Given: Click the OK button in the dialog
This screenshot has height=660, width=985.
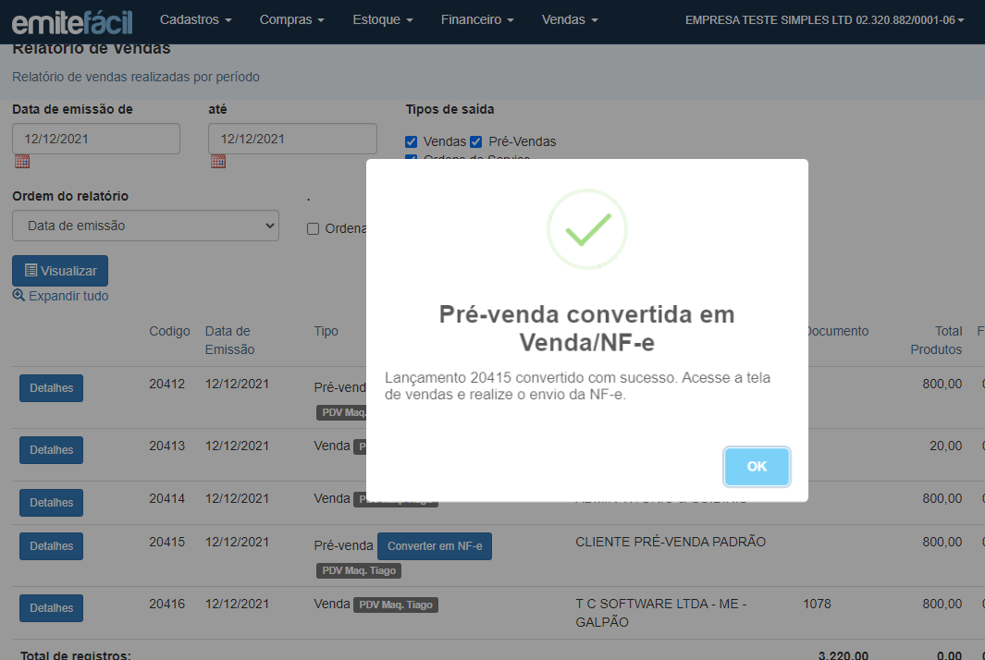Looking at the screenshot, I should coord(757,467).
